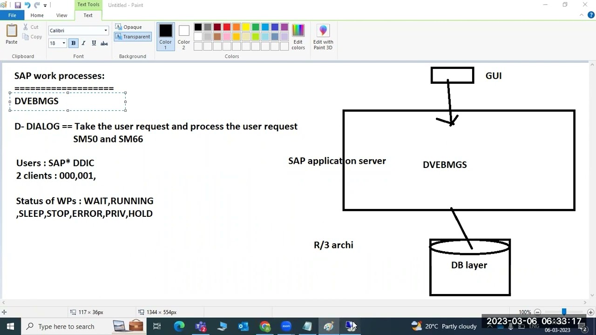The width and height of the screenshot is (596, 335).
Task: Toggle Strikethrough formatting
Action: tap(104, 43)
